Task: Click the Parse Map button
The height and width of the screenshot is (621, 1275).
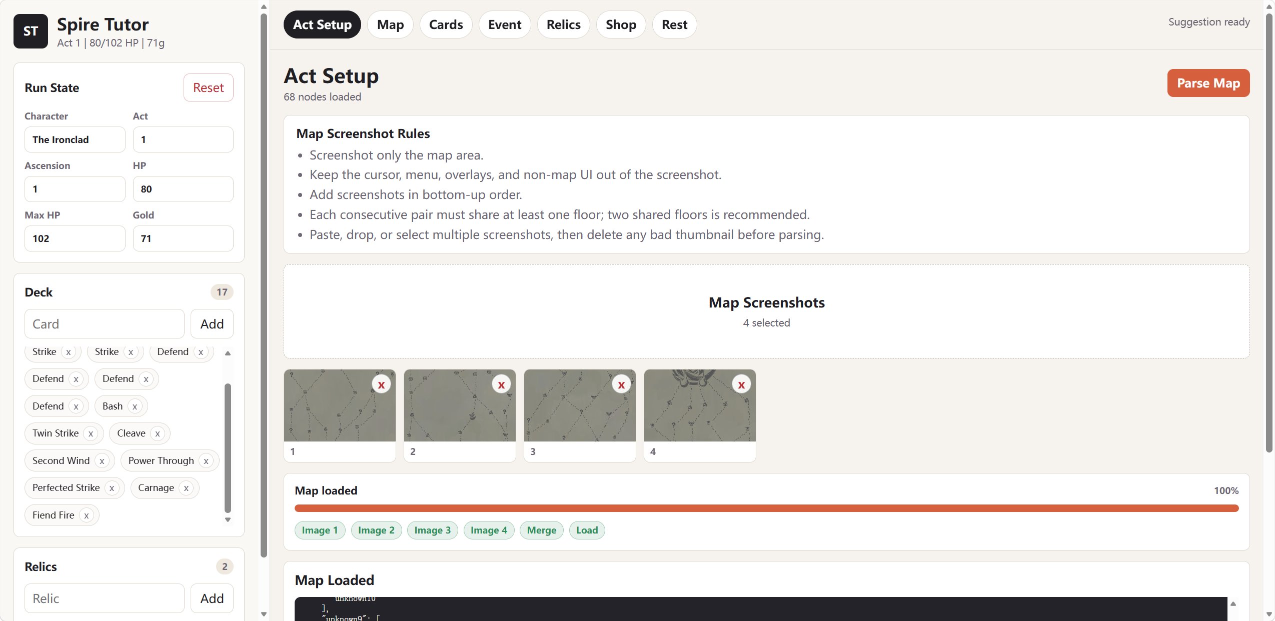Action: (1208, 83)
